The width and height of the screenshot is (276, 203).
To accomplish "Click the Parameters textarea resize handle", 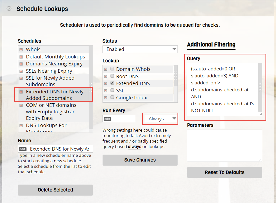I will [x=260, y=160].
